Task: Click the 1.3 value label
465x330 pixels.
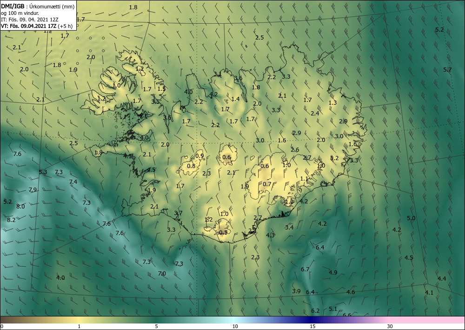Action: click(x=333, y=103)
